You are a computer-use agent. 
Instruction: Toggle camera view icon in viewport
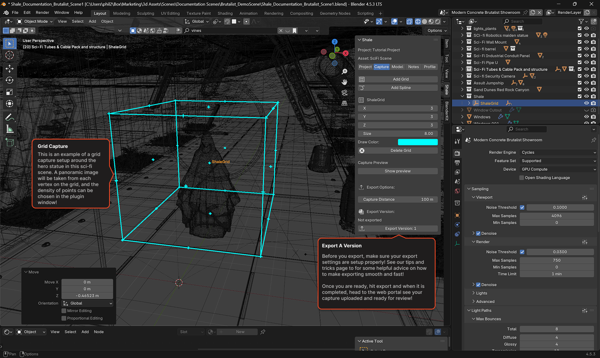tap(344, 93)
